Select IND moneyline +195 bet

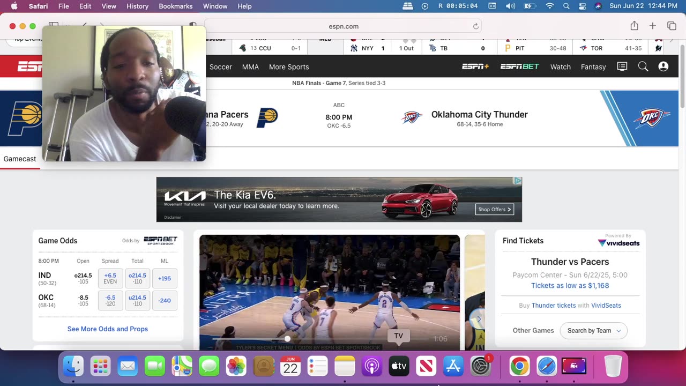(165, 278)
